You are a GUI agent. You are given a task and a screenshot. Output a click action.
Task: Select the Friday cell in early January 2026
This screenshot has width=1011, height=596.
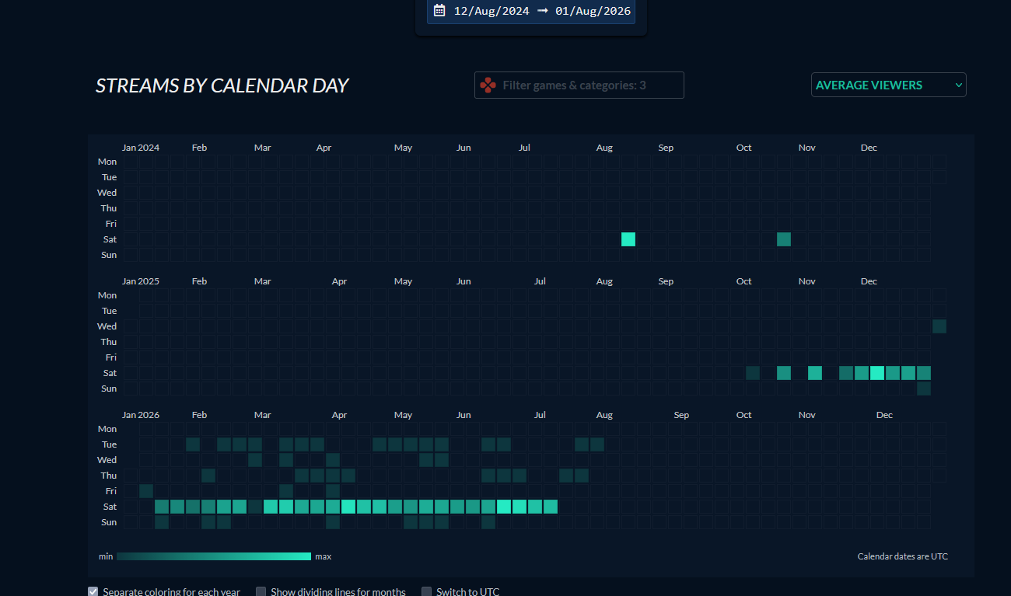tap(146, 491)
